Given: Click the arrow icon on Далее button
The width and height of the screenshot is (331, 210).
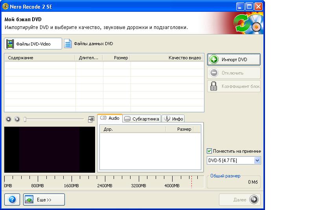Looking at the screenshot, I should click(x=254, y=199).
